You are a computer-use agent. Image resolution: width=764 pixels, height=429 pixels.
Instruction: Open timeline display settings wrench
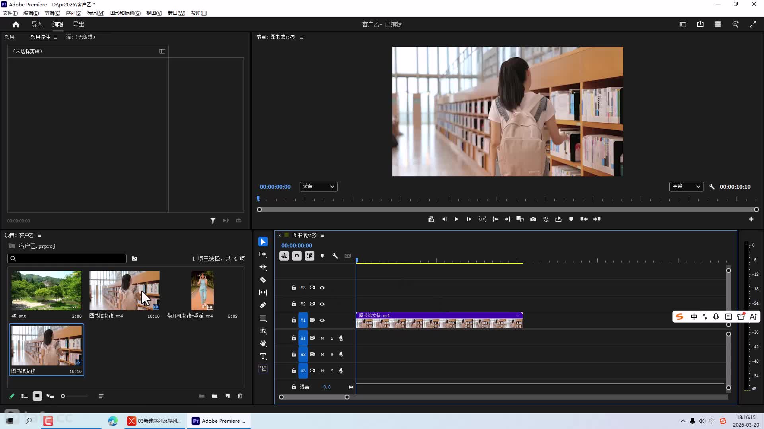click(x=335, y=256)
